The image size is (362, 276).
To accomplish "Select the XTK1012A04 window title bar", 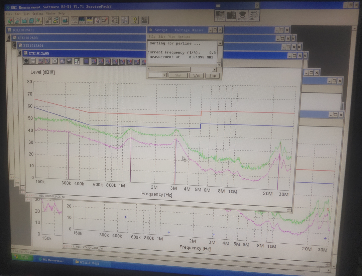I will click(x=82, y=45).
